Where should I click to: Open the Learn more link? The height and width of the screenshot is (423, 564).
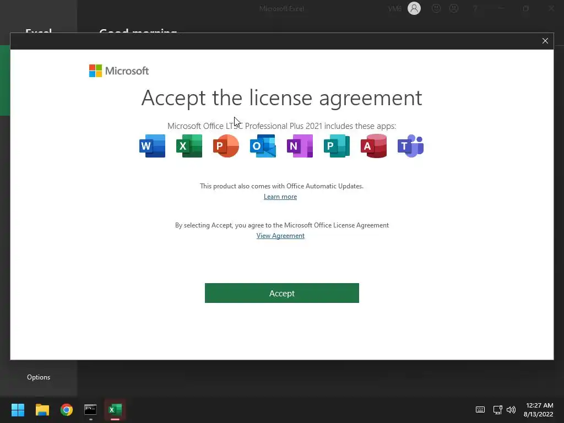click(280, 197)
